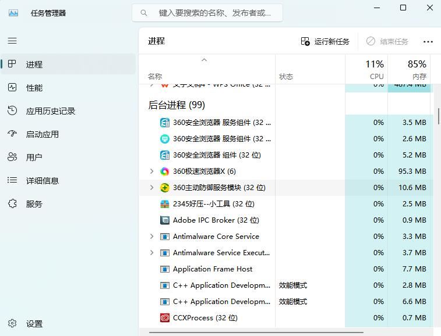441x336 pixels.
Task: Expand the 360主动防御服务模块 process group
Action: (152, 188)
